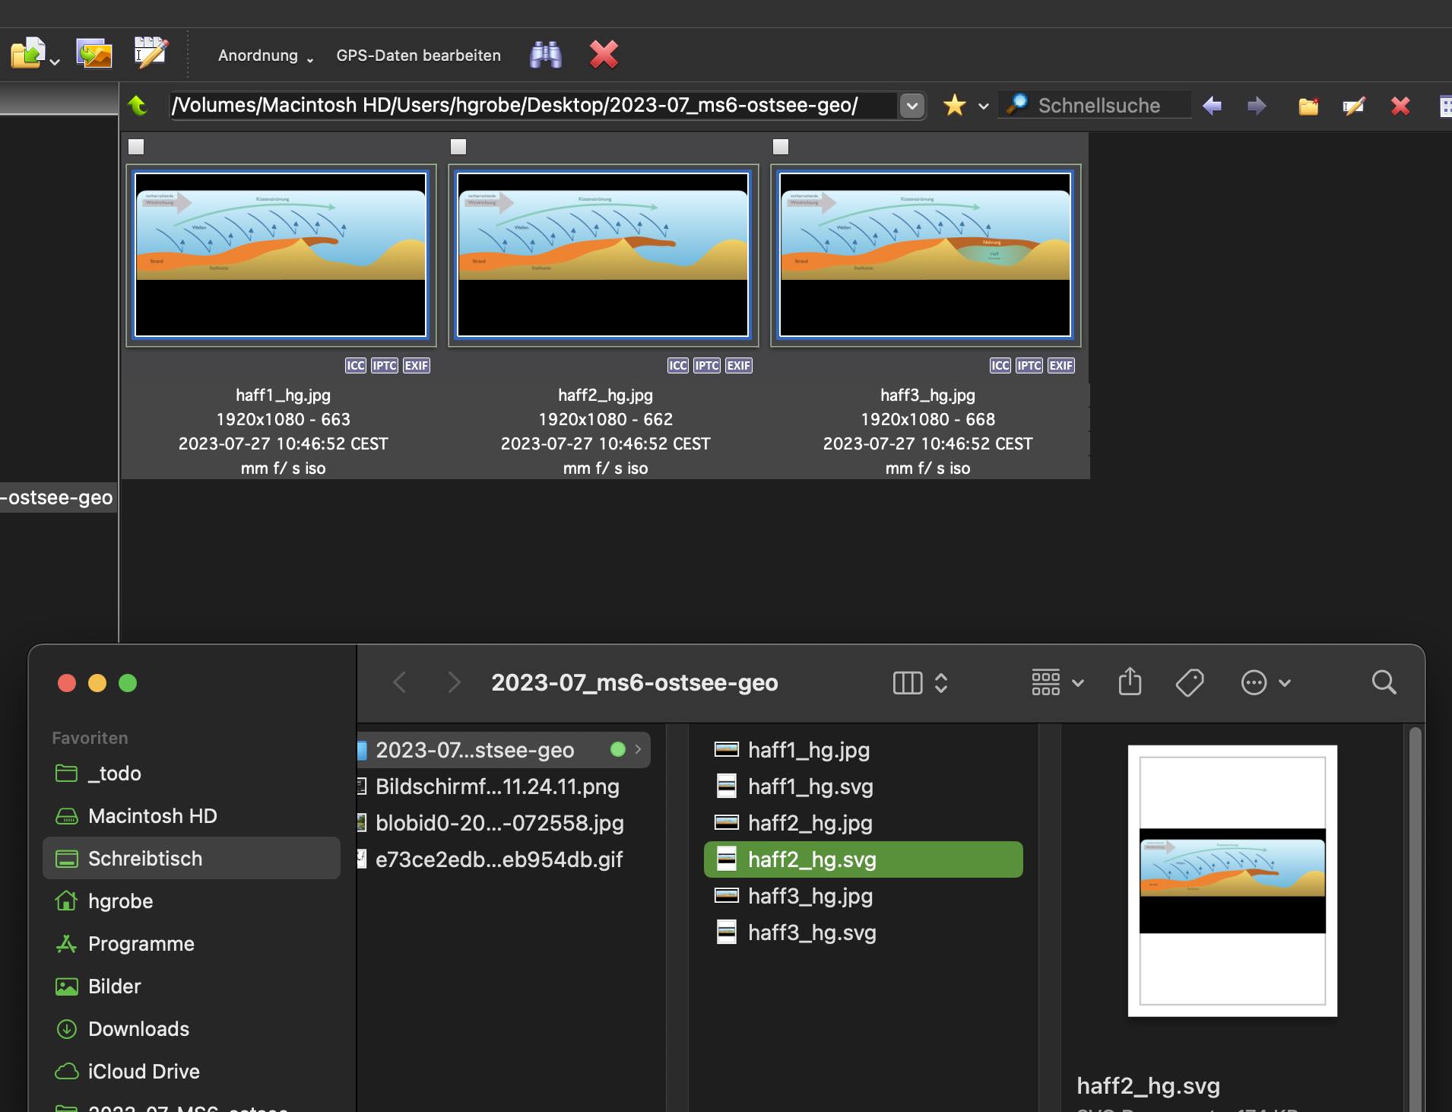The height and width of the screenshot is (1112, 1452).
Task: Click the binoculars search icon
Action: tap(545, 55)
